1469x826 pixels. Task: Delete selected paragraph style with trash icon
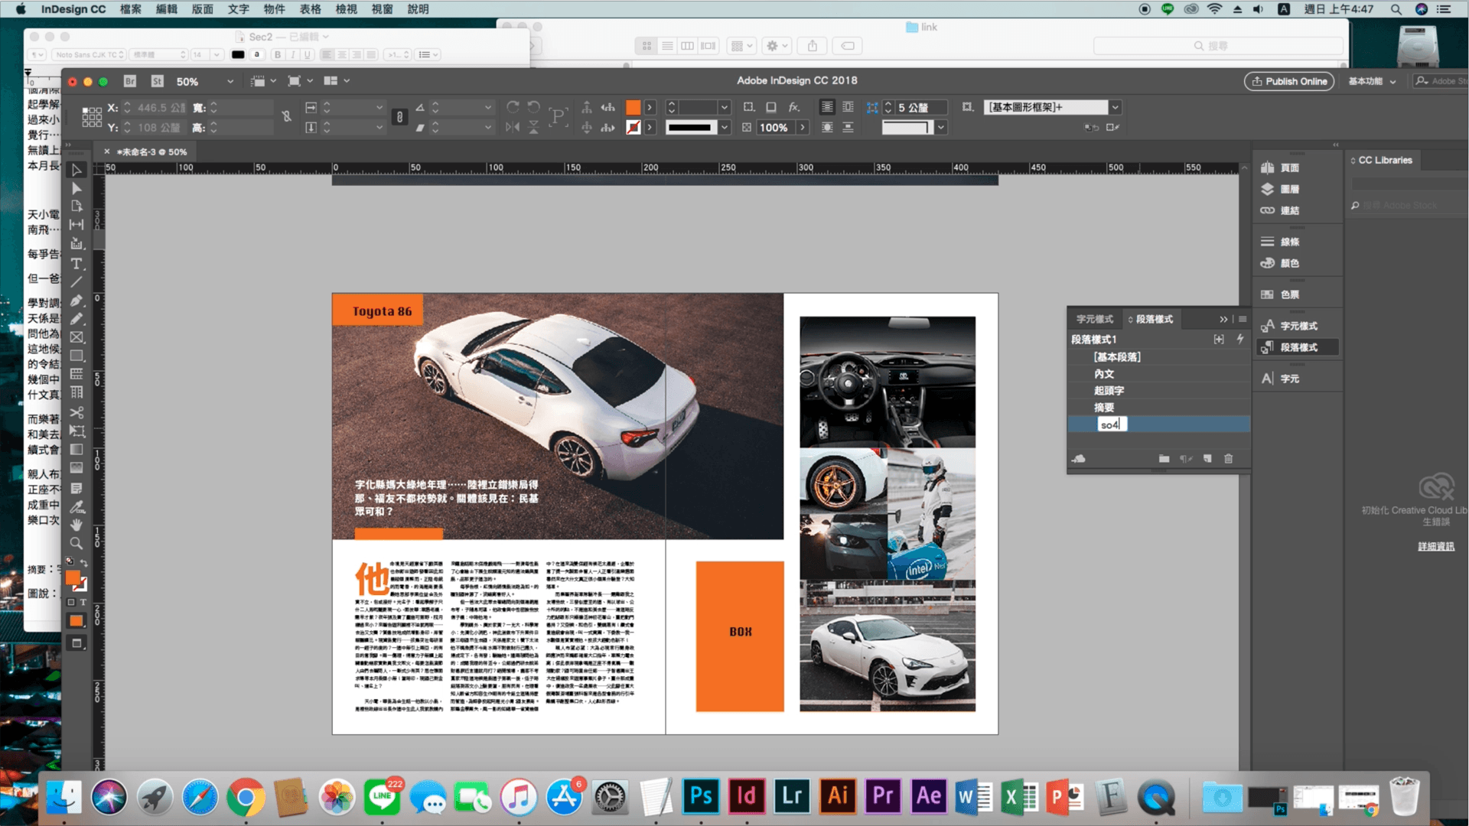click(x=1229, y=459)
